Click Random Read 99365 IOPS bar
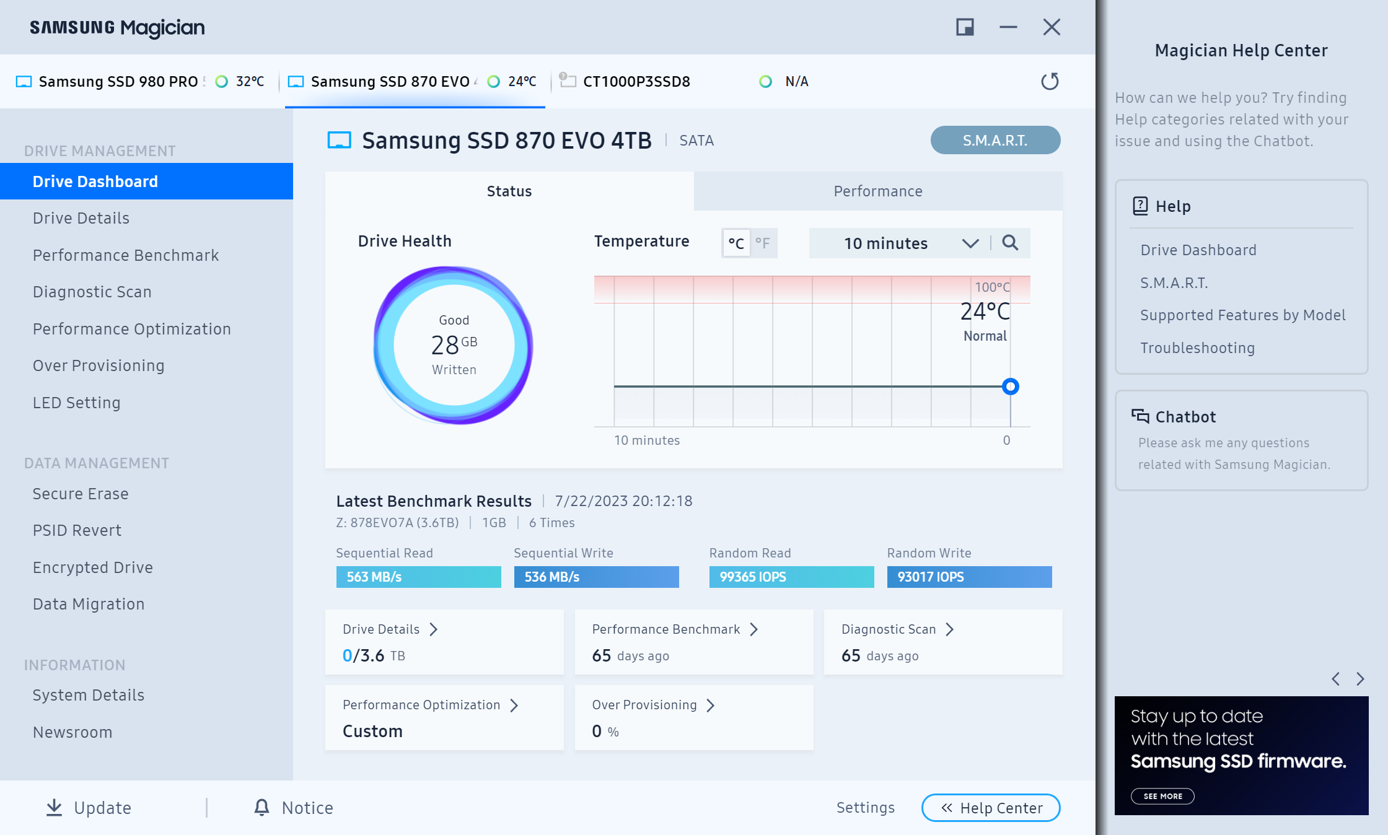The height and width of the screenshot is (835, 1388). pos(791,577)
